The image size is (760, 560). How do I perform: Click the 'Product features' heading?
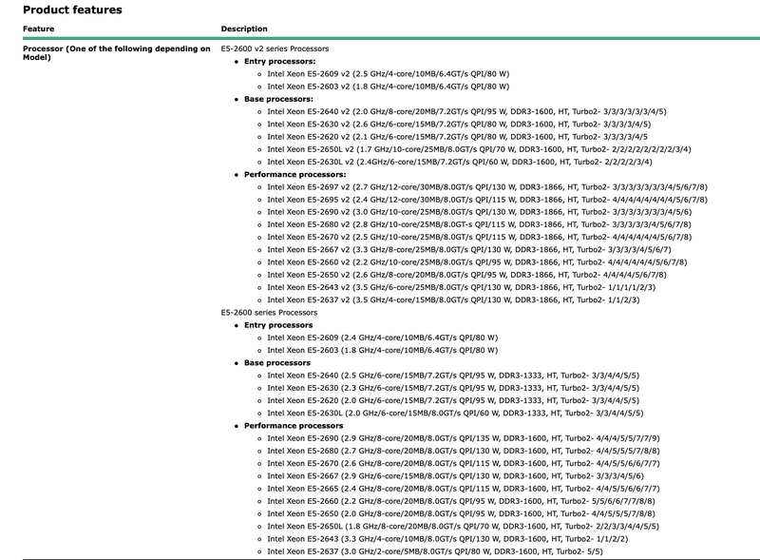coord(72,10)
